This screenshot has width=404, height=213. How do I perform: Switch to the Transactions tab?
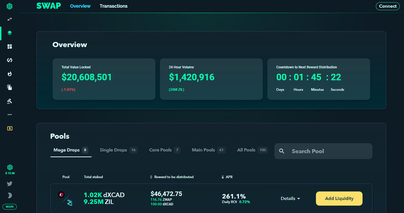click(x=114, y=6)
